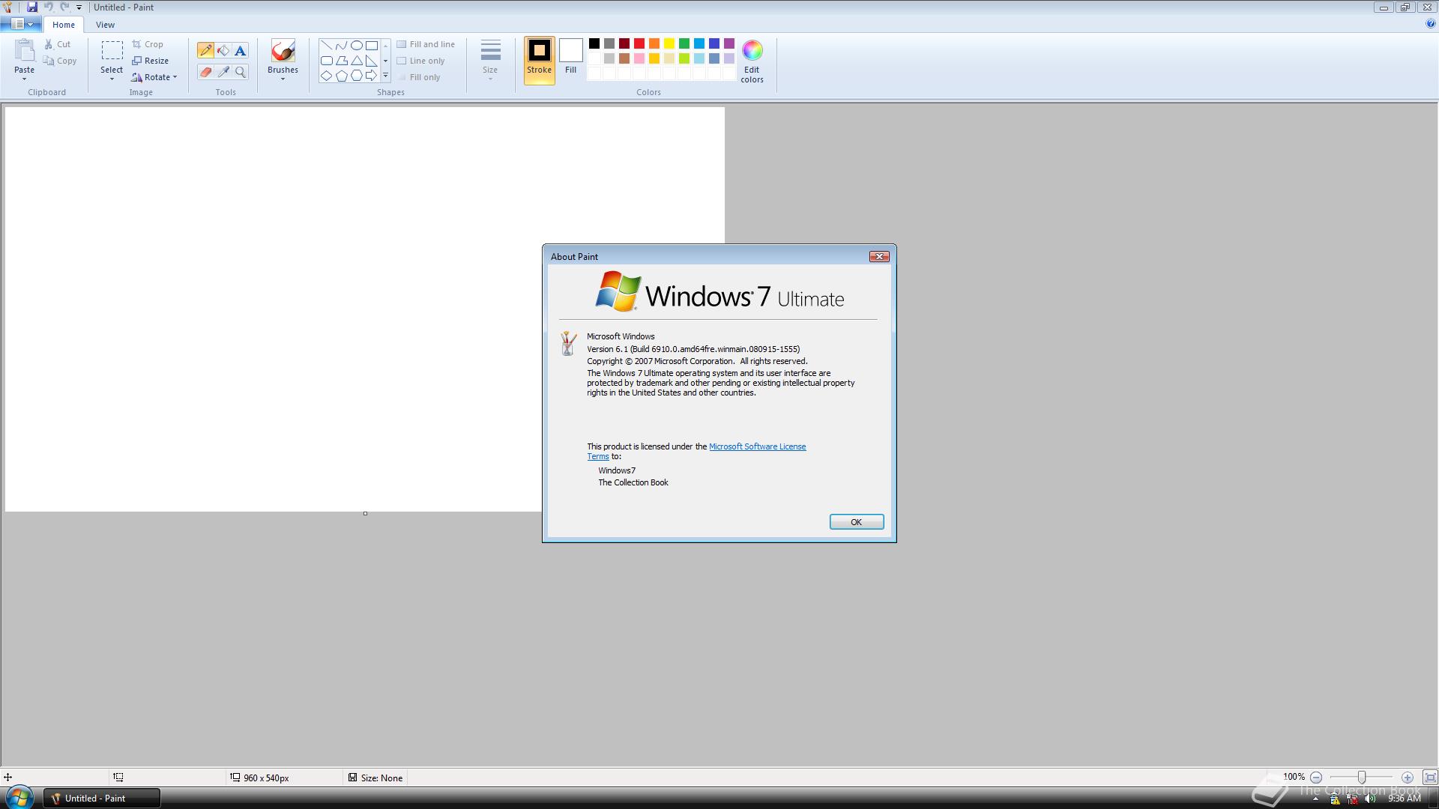Select Untitled - Paint taskbar button

101,799
